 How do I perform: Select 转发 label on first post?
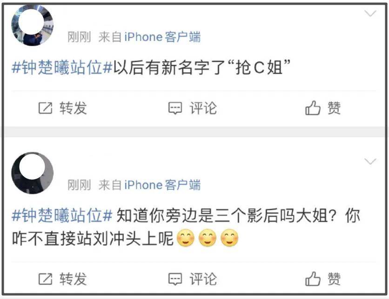point(73,108)
